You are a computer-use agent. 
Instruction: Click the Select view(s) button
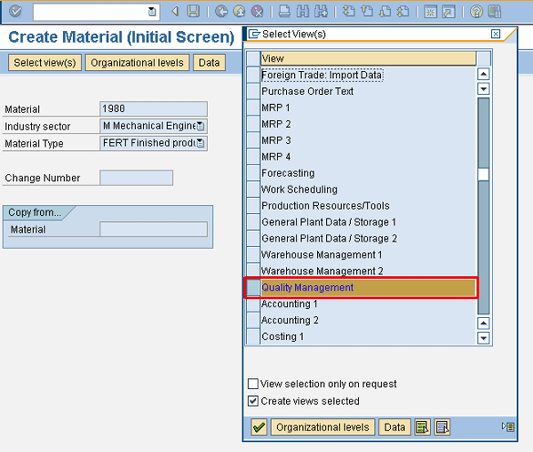pos(44,63)
